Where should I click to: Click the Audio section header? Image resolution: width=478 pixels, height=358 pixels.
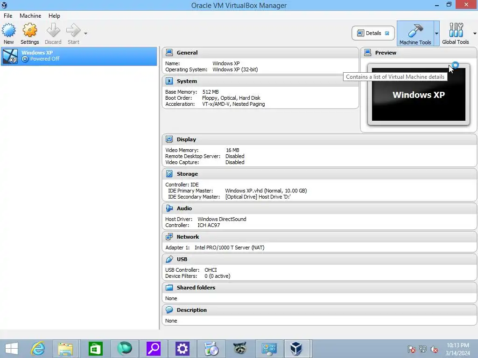[x=319, y=208]
